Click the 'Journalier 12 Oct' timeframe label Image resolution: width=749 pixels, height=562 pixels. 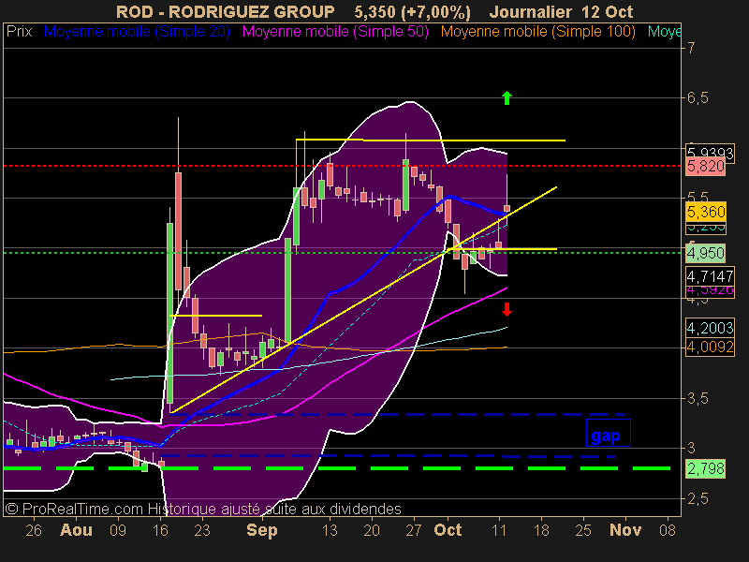(561, 11)
